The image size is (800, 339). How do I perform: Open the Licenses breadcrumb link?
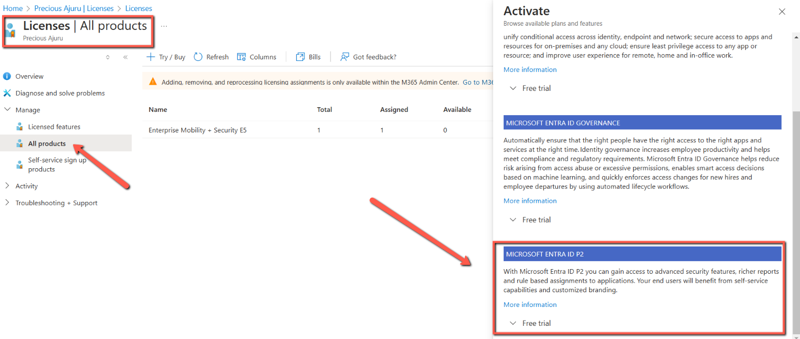(138, 8)
